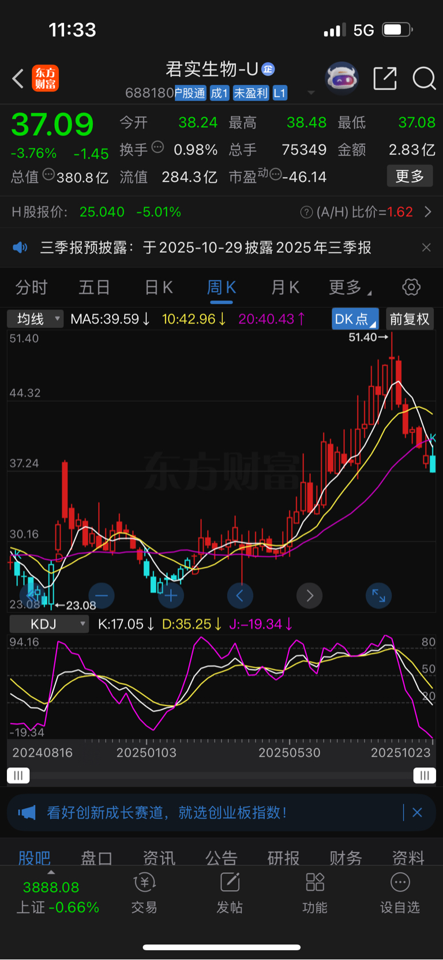Switch to 日K chart tab

coord(159,287)
